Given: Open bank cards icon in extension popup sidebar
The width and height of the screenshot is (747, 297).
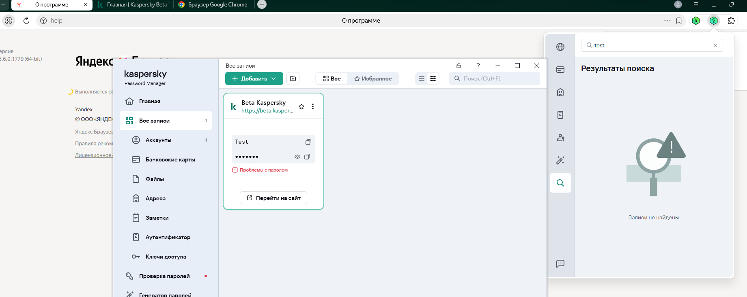Looking at the screenshot, I should coord(560,70).
